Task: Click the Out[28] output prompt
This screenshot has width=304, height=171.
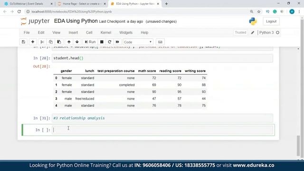Action: pos(41,66)
